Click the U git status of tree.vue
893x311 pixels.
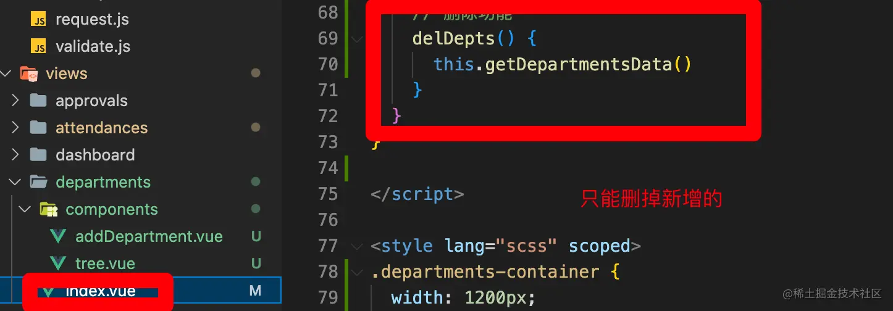pyautogui.click(x=256, y=263)
